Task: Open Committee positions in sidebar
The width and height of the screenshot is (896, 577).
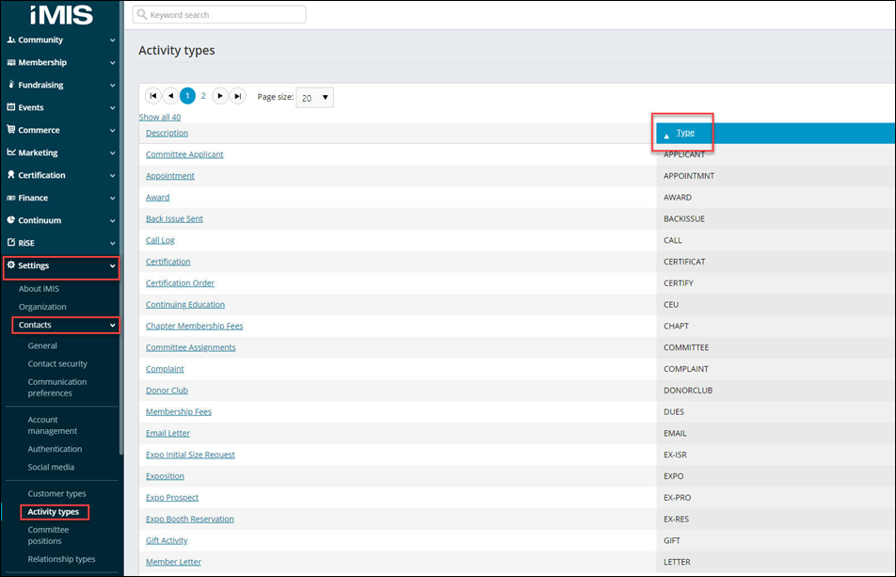Action: point(48,535)
